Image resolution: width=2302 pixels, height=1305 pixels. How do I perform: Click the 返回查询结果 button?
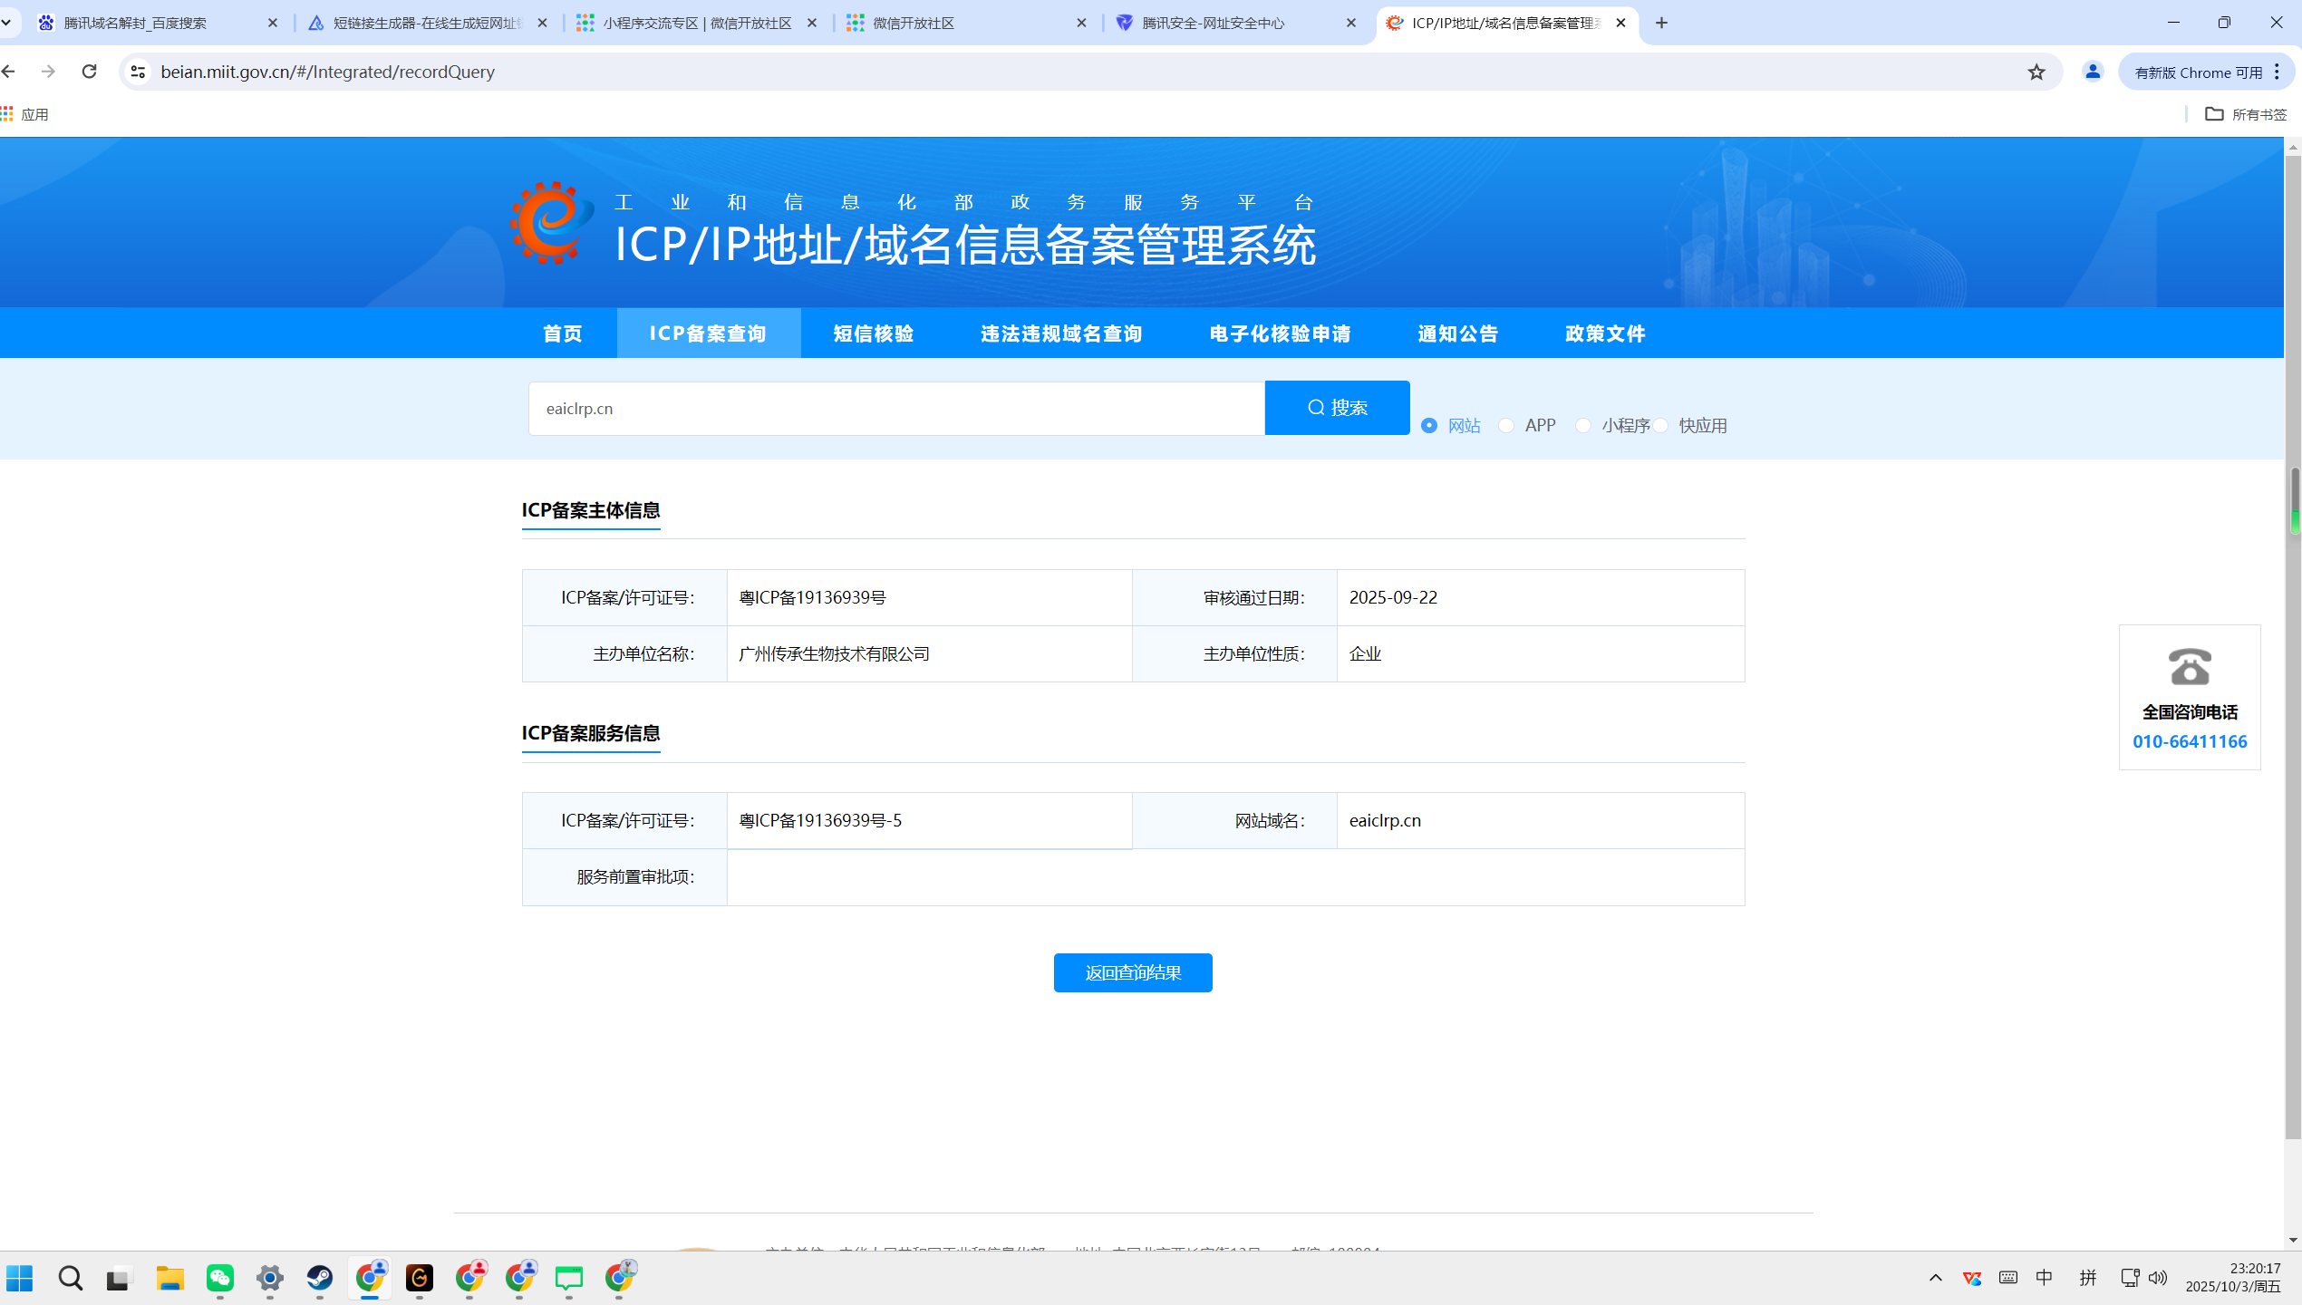1133,972
